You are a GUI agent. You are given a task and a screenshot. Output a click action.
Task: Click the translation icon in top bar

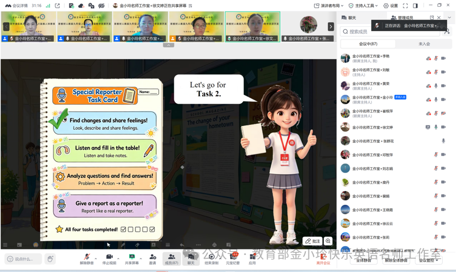pyautogui.click(x=92, y=5)
